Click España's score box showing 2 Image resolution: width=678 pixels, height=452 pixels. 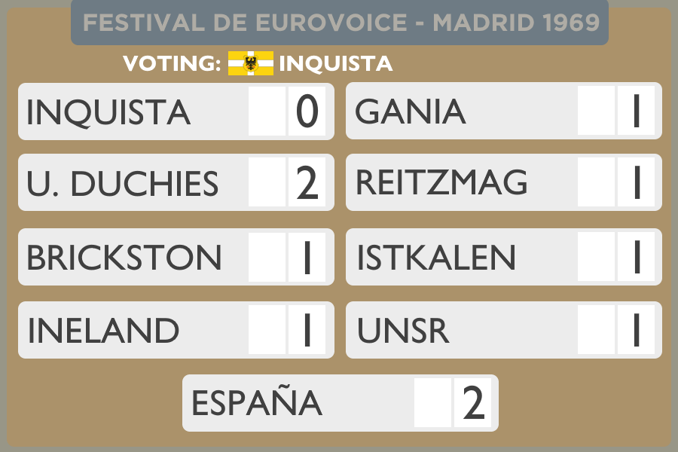coord(473,404)
